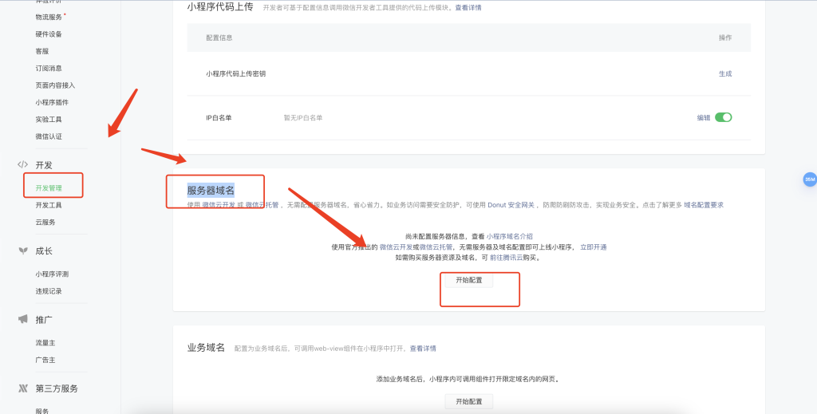Click the 成长 section heading
Screen dimensions: 817x414
point(44,251)
